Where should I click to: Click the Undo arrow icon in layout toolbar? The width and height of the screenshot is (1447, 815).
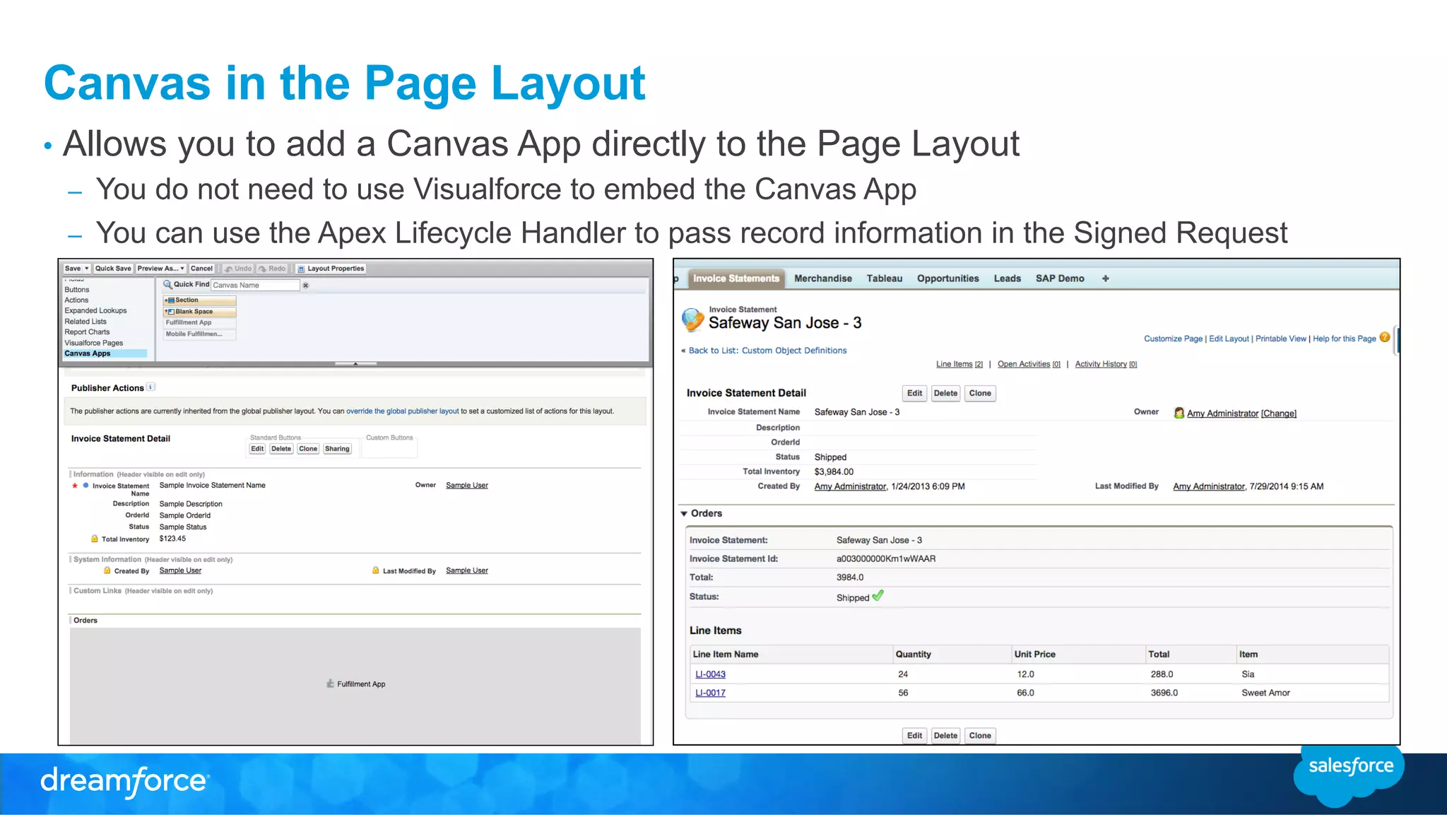(229, 269)
